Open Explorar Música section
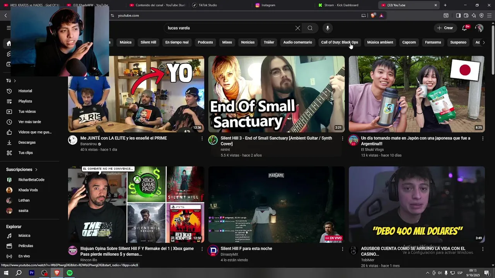Image resolution: width=495 pixels, height=278 pixels. (x=24, y=236)
